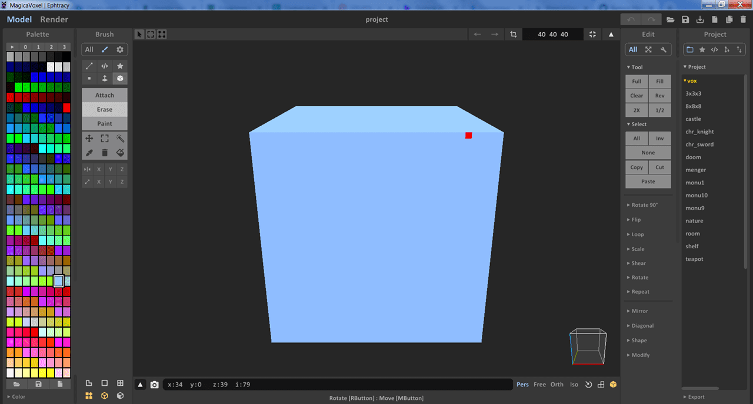Take a screenshot with the camera icon

pyautogui.click(x=154, y=385)
